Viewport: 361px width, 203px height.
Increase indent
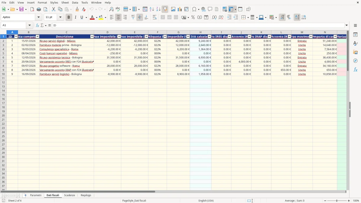229,17
